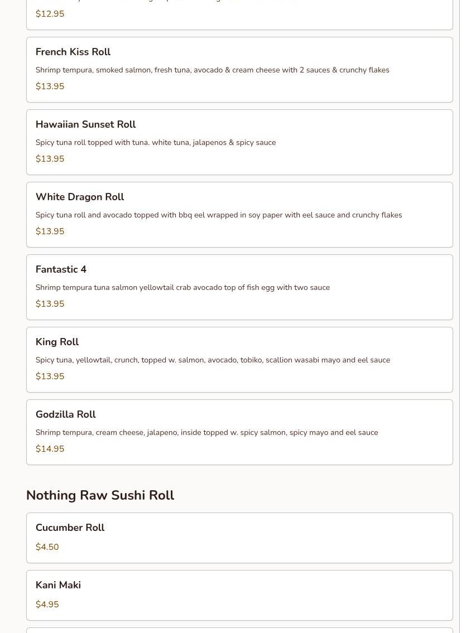
Task: Click the price under French Kiss Roll
Action: [x=50, y=86]
